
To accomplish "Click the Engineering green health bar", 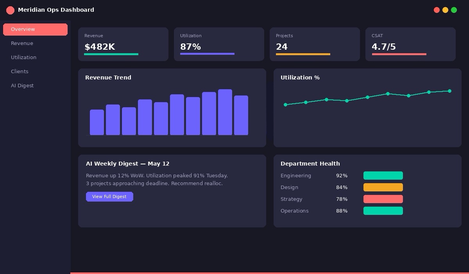I will click(383, 176).
